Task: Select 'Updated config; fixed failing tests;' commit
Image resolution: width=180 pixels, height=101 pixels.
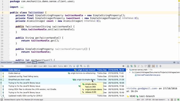Action: (63, 76)
